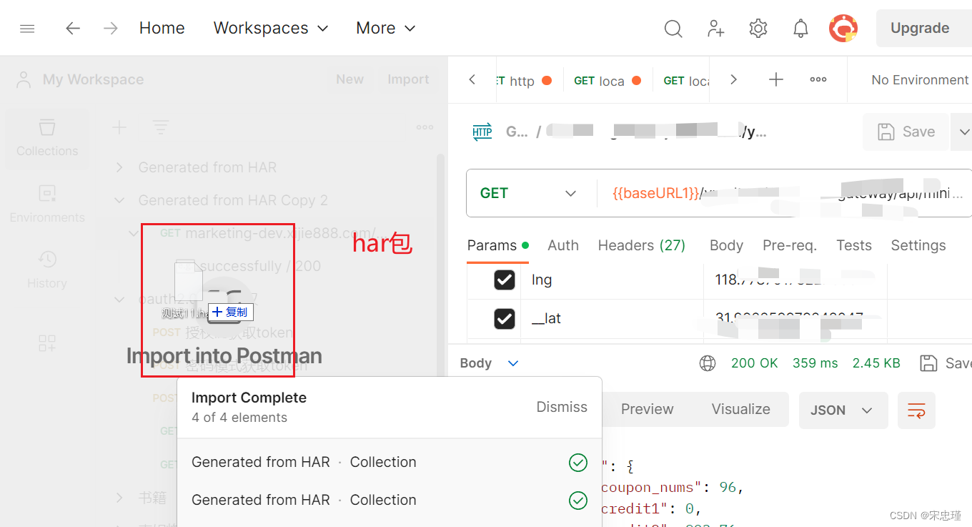972x527 pixels.
Task: Expand first Generated from HAR collection
Action: (x=119, y=167)
